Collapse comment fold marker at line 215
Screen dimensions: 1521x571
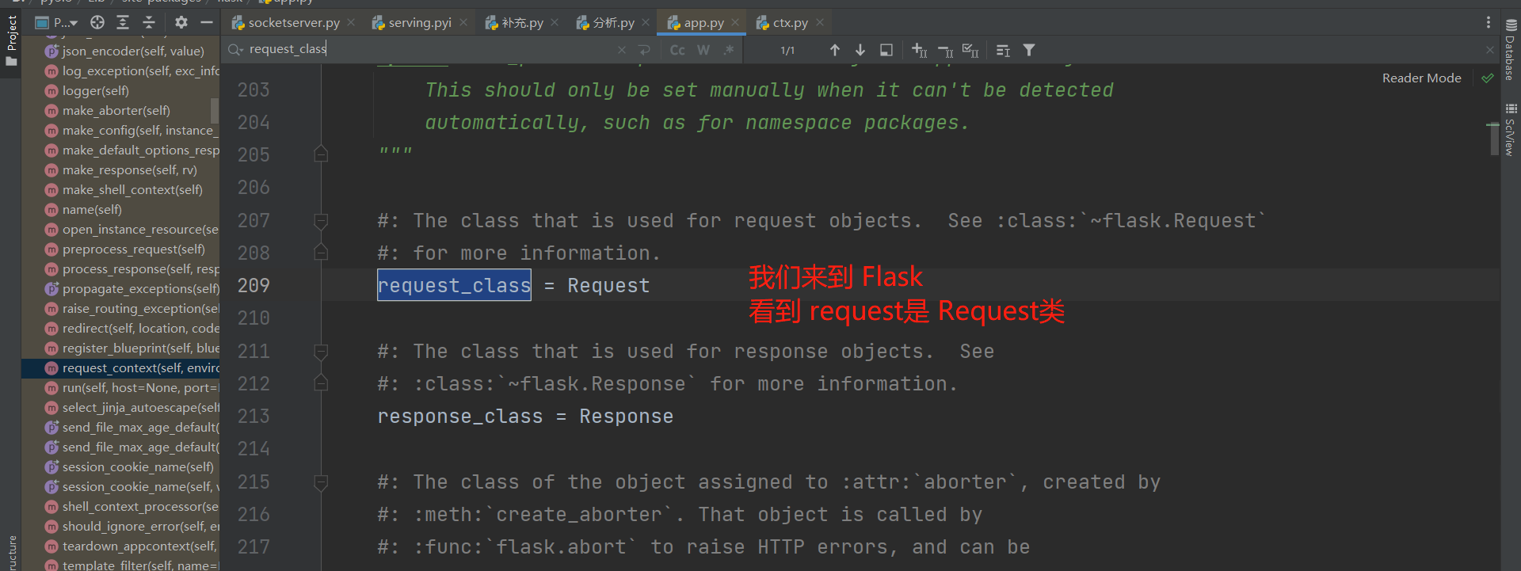[x=321, y=482]
